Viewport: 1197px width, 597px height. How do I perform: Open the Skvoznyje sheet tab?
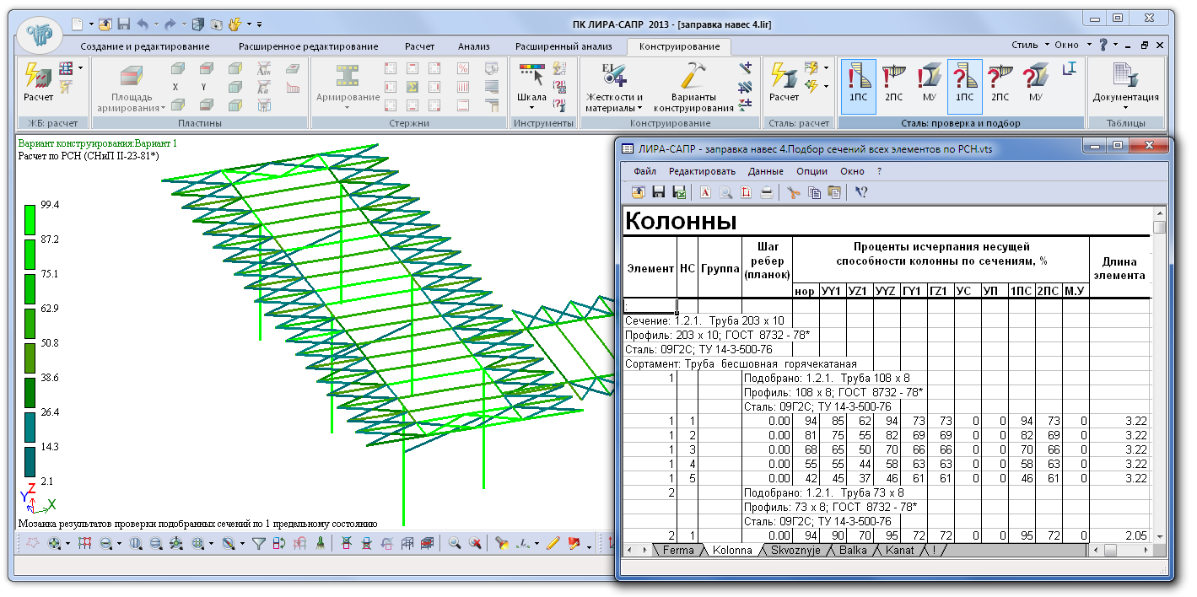coord(796,551)
